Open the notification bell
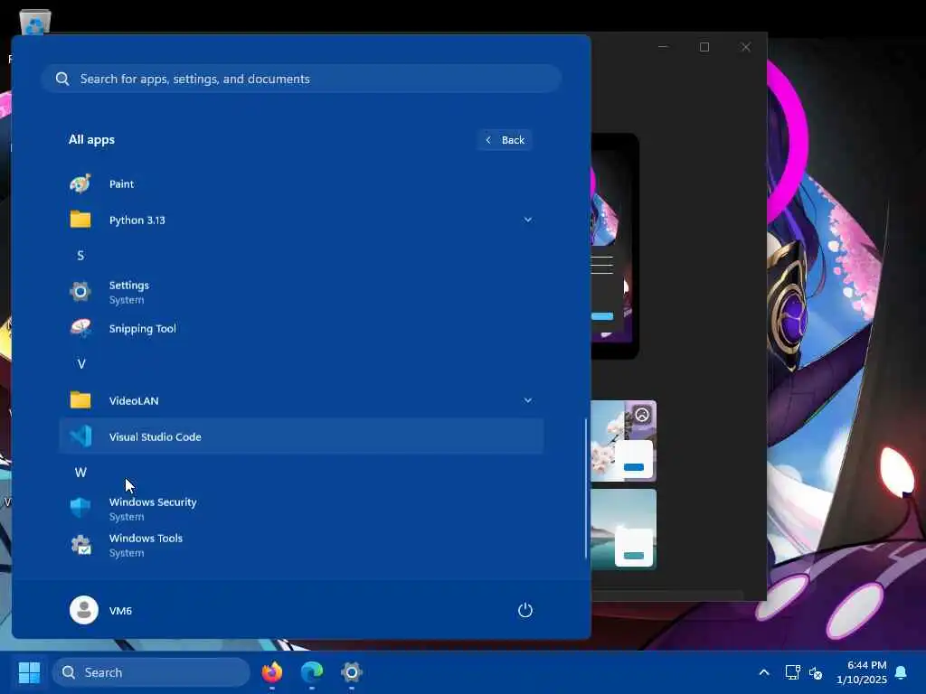The height and width of the screenshot is (694, 926). 901,672
